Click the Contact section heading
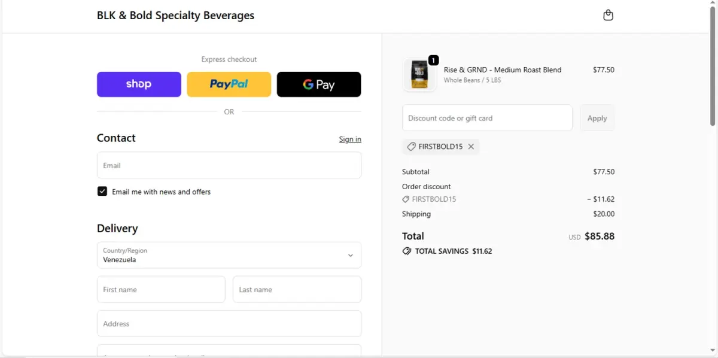Screen dimensions: 718x358 pyautogui.click(x=116, y=138)
